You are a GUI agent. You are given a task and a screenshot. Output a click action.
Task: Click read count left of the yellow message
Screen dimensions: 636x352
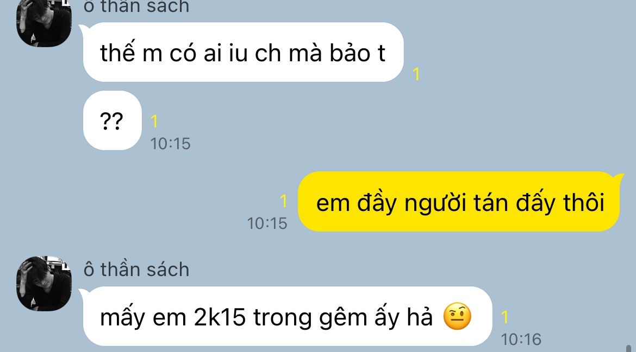click(x=284, y=201)
